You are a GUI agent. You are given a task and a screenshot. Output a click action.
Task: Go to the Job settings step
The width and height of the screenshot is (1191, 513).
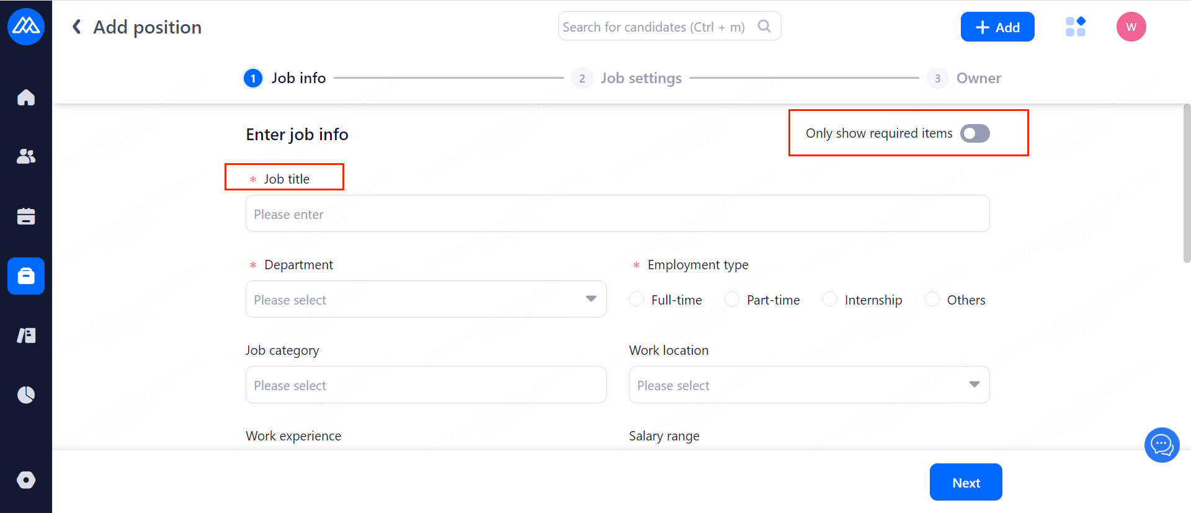[x=640, y=78]
